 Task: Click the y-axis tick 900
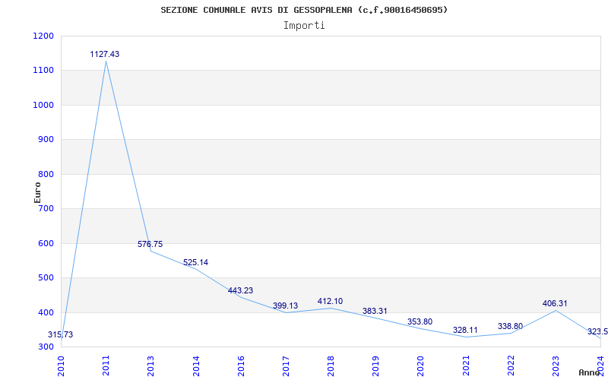pyautogui.click(x=46, y=140)
